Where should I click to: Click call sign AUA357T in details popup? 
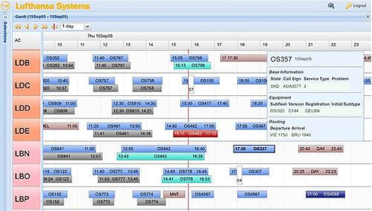click(292, 87)
